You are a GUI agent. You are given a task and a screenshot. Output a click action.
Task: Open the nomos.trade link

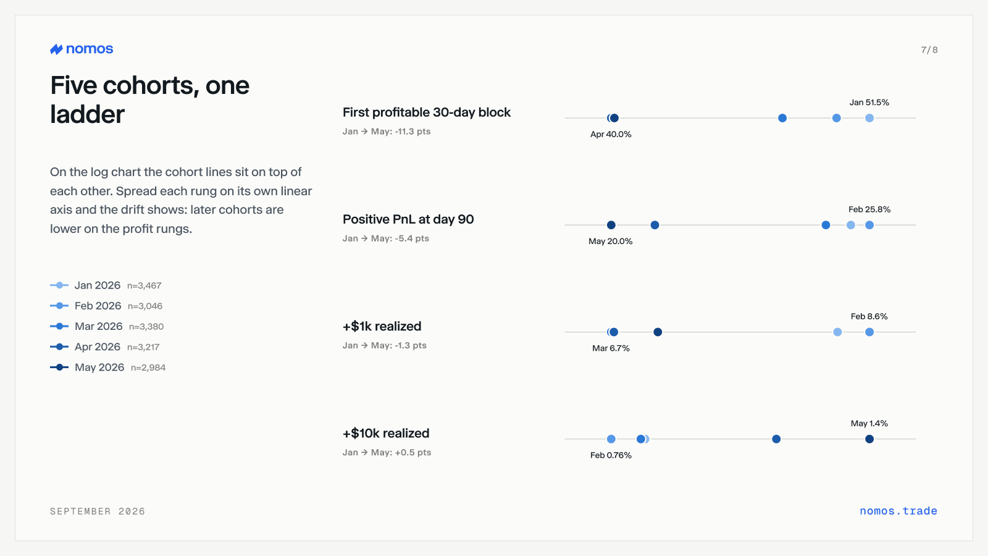pyautogui.click(x=898, y=511)
